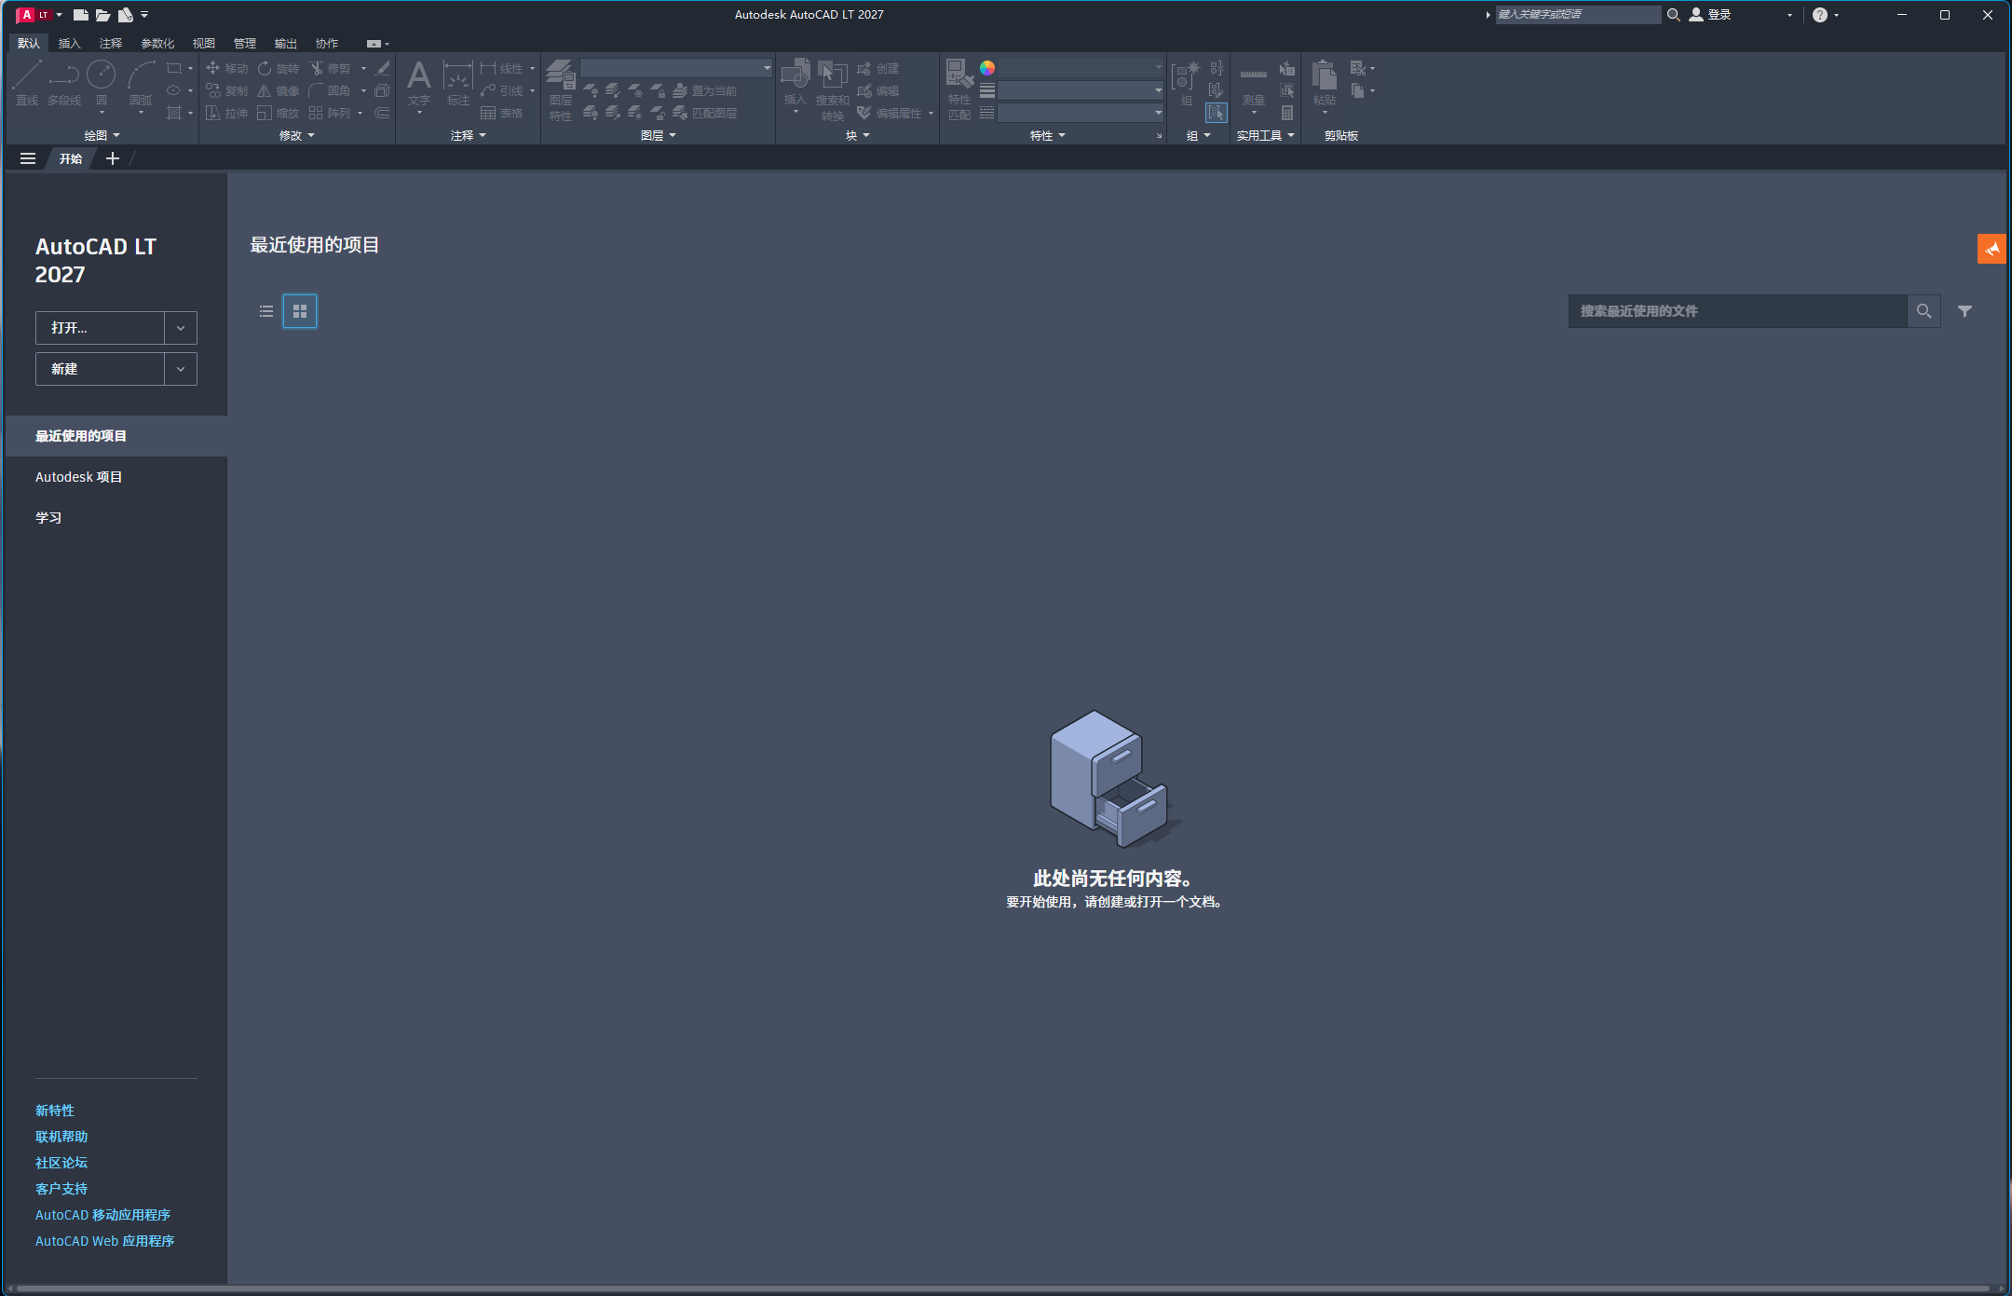Open the object color wheel swatch
The width and height of the screenshot is (2012, 1296).
tap(987, 68)
